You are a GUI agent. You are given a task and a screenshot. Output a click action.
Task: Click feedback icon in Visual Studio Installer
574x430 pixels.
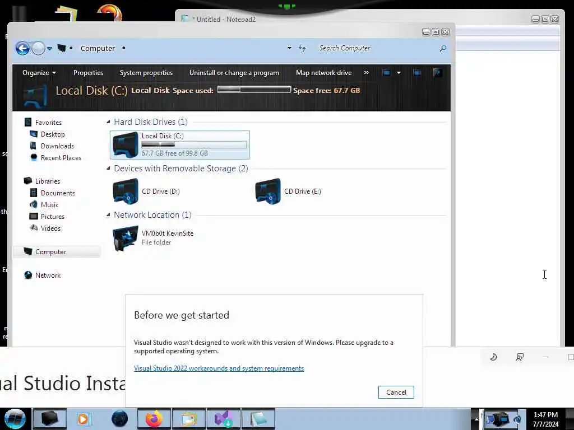(x=519, y=357)
